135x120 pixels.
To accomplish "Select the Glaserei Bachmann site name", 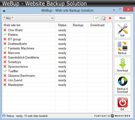I will pyautogui.click(x=21, y=76).
